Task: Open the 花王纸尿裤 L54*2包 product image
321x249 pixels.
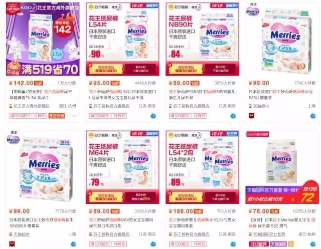Action: [x=203, y=167]
